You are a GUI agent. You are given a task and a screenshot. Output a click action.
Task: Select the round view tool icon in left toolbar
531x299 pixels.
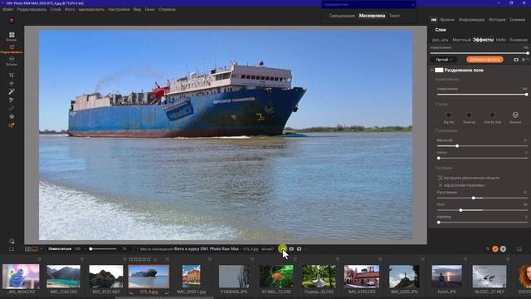(x=12, y=116)
